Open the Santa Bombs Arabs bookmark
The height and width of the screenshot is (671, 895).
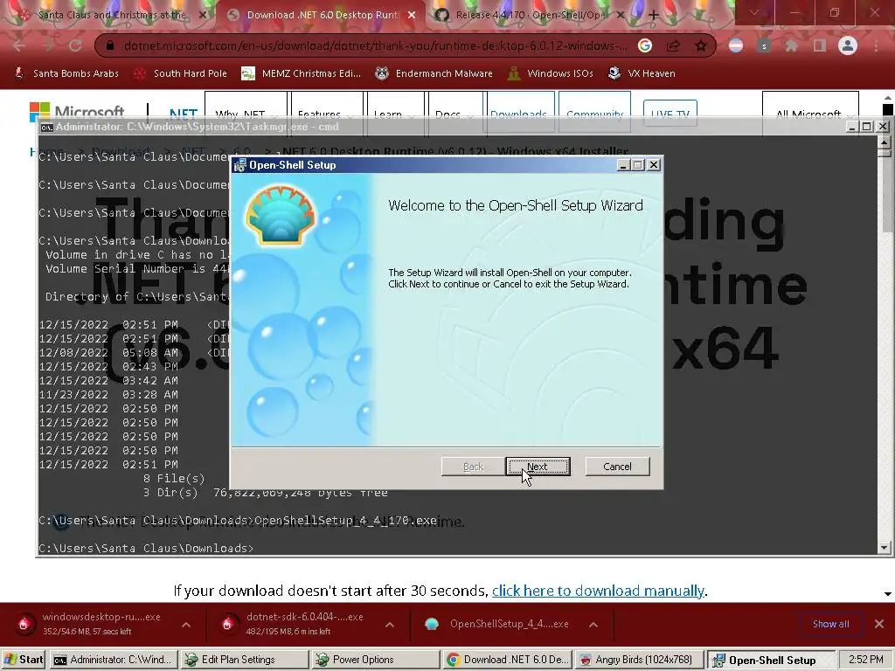[66, 73]
